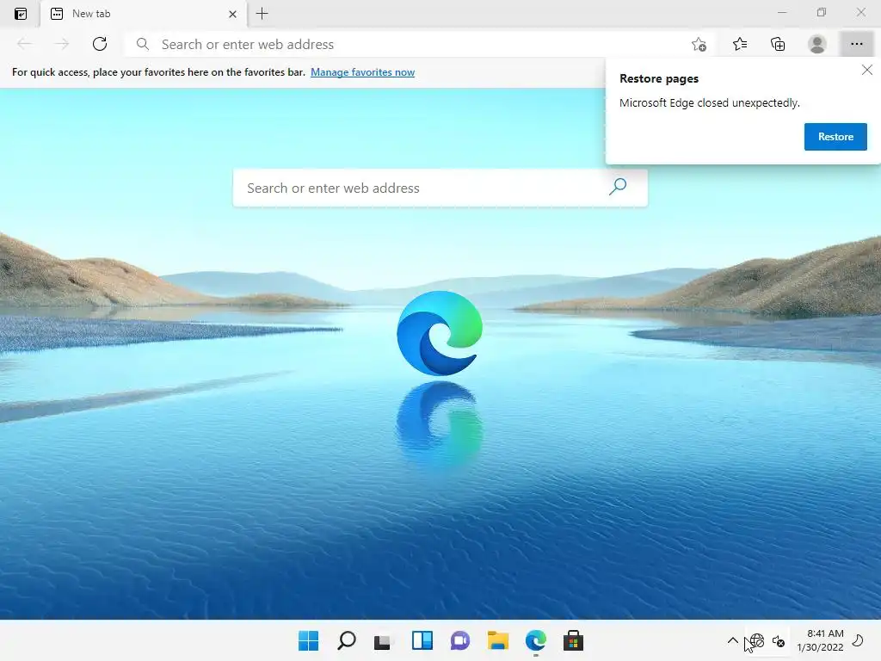
Task: Go forward to next page
Action: tap(62, 44)
